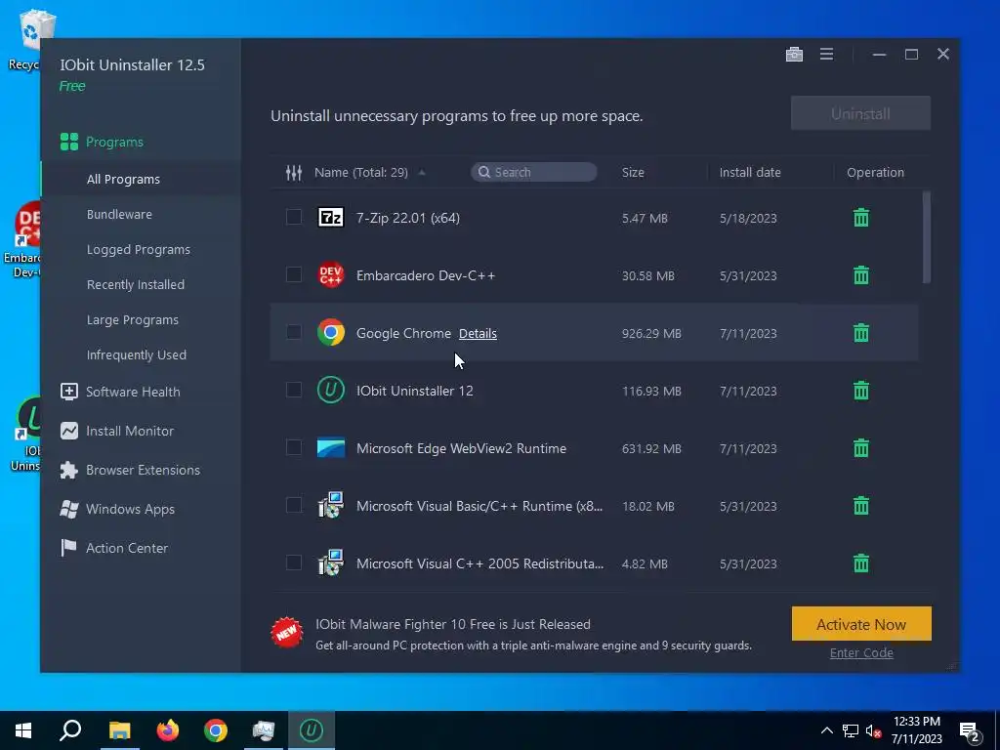
Task: Click the Google Chrome logo in list
Action: (x=330, y=332)
